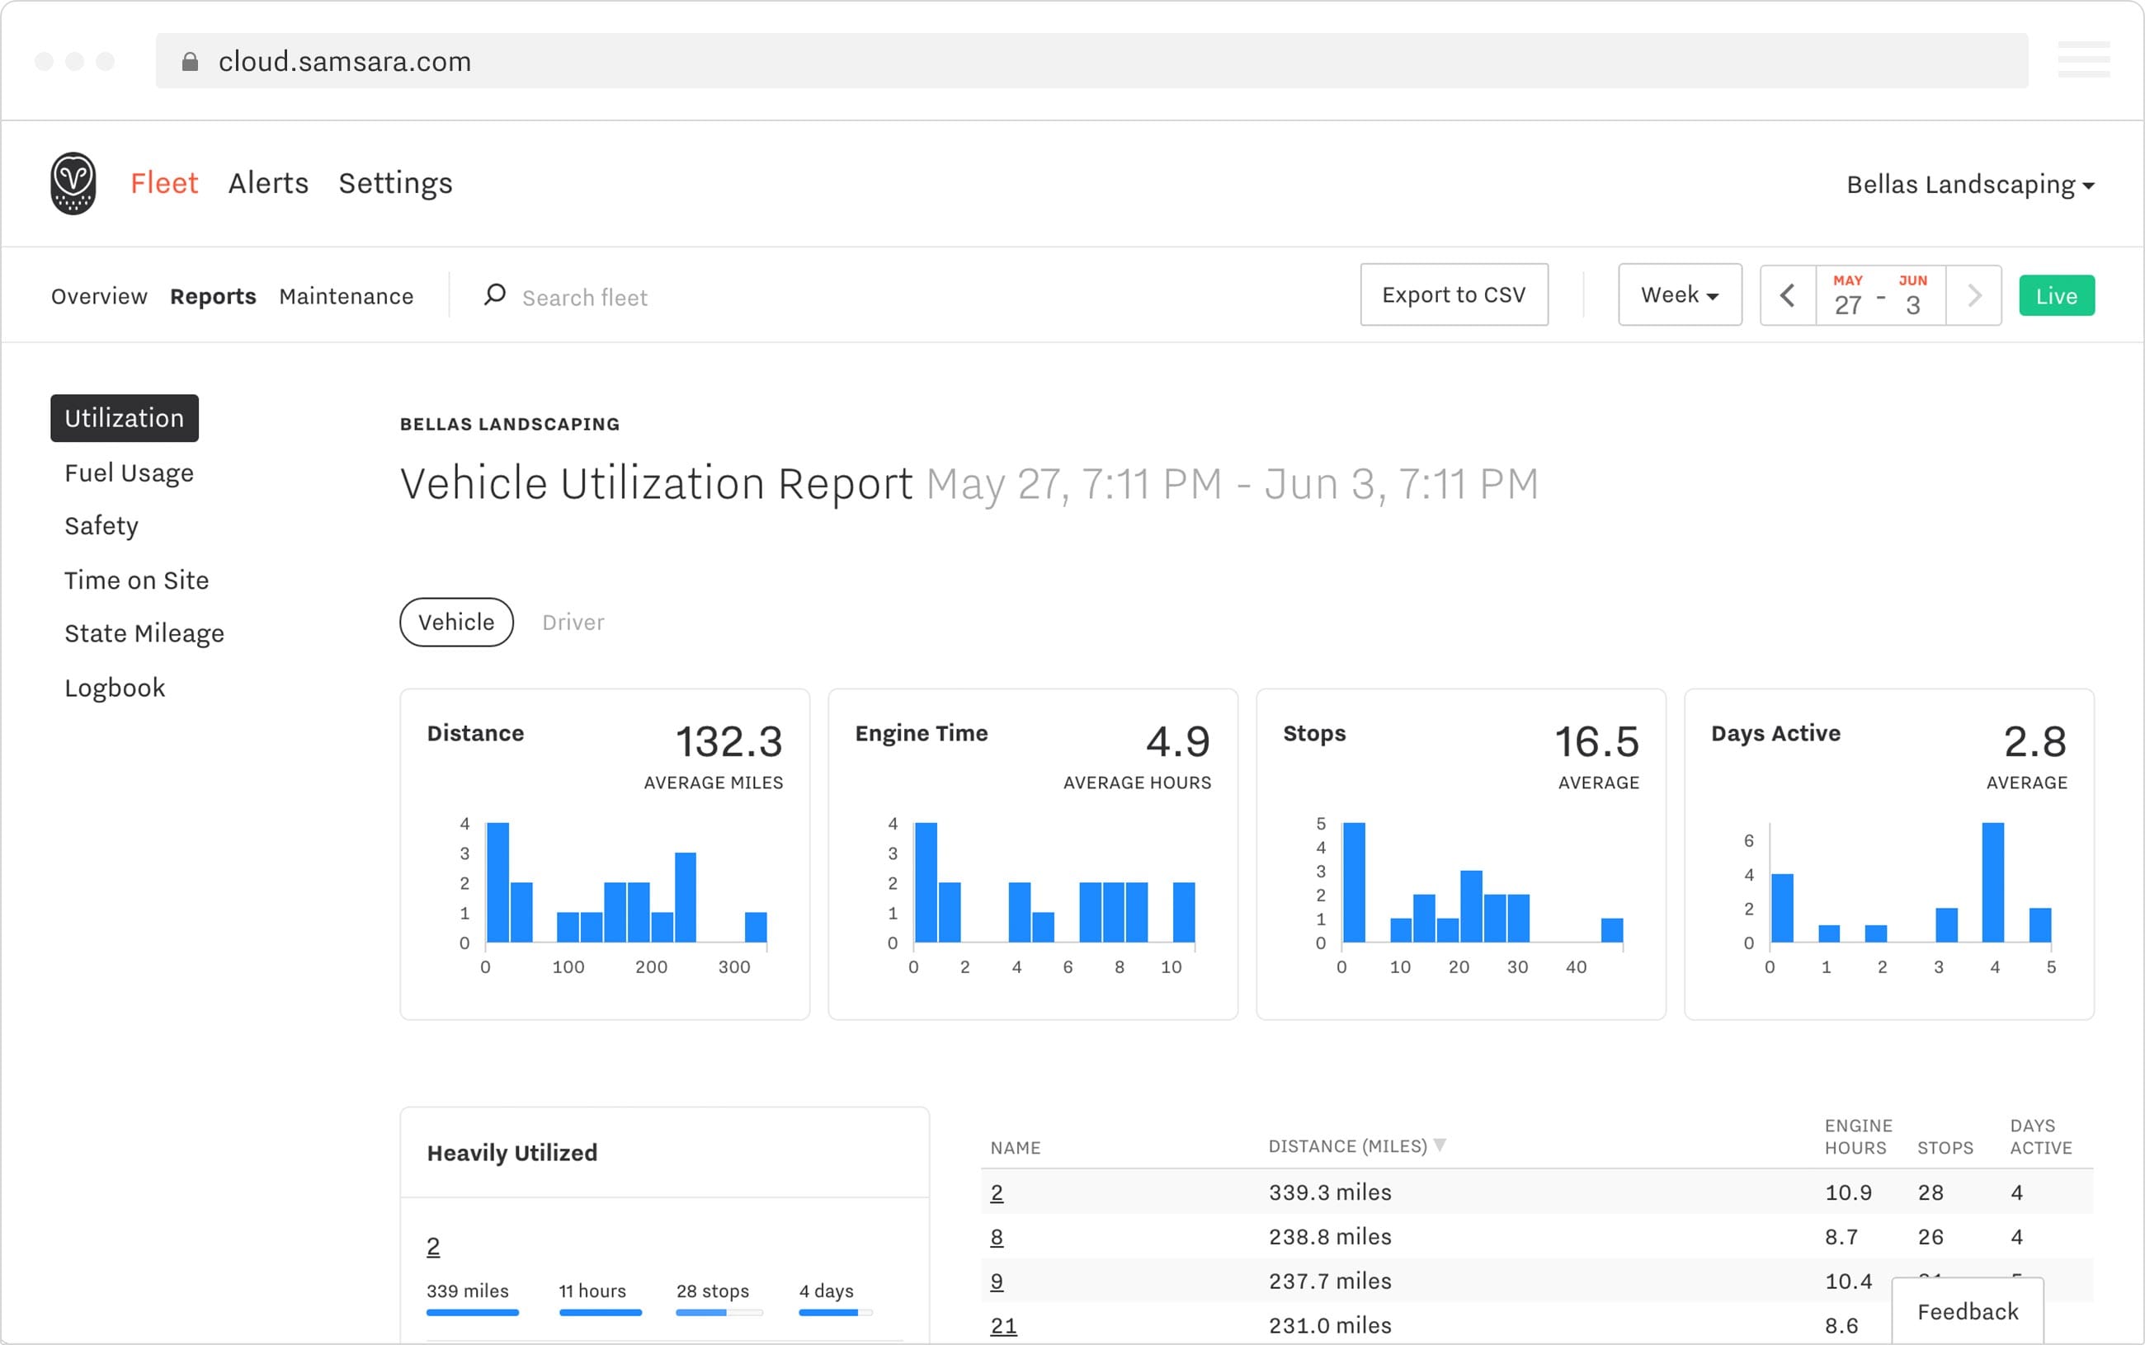Viewport: 2145px width, 1345px height.
Task: Click the May 27 - Jun 3 date range
Action: coord(1881,295)
